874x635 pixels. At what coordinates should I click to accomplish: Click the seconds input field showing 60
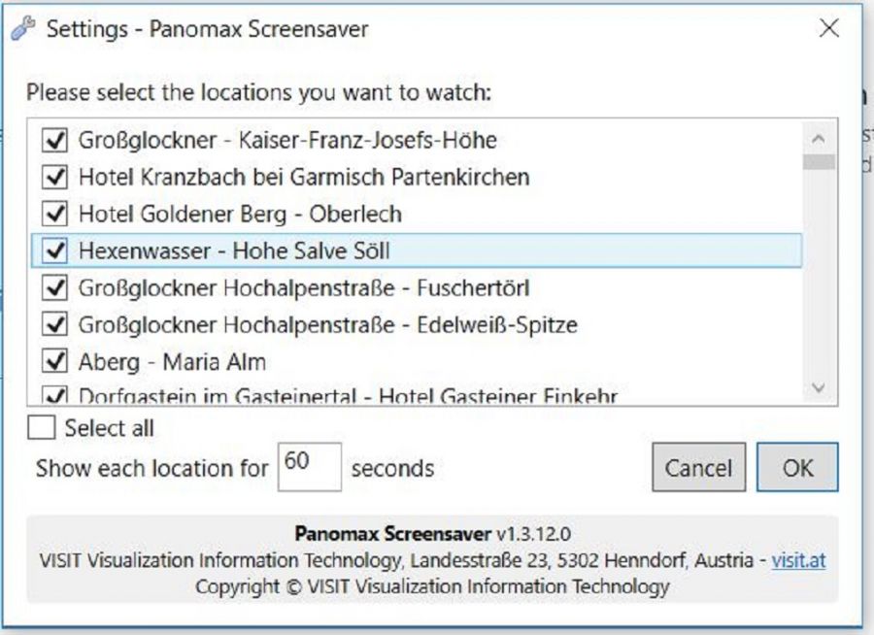click(x=310, y=467)
